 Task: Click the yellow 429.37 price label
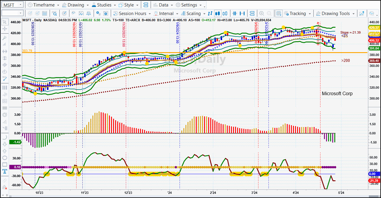(374, 27)
